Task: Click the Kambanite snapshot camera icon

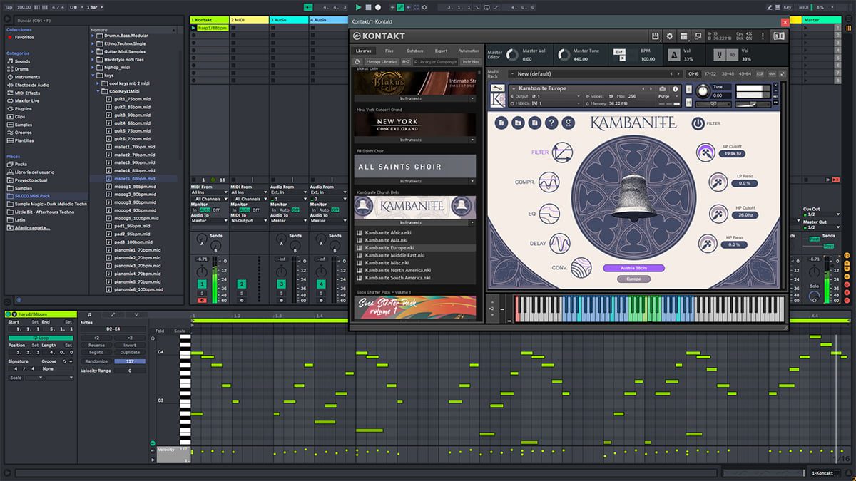Action: pyautogui.click(x=663, y=88)
